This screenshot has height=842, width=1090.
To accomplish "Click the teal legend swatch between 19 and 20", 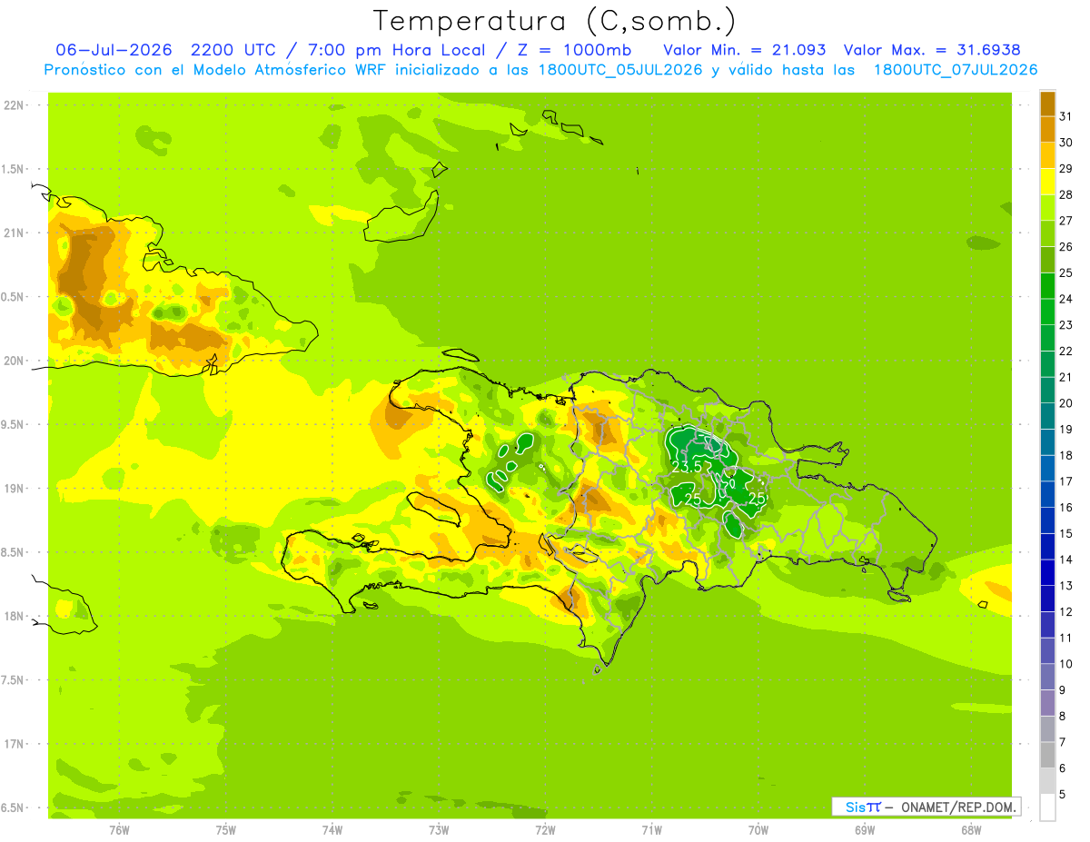I will pyautogui.click(x=1047, y=416).
